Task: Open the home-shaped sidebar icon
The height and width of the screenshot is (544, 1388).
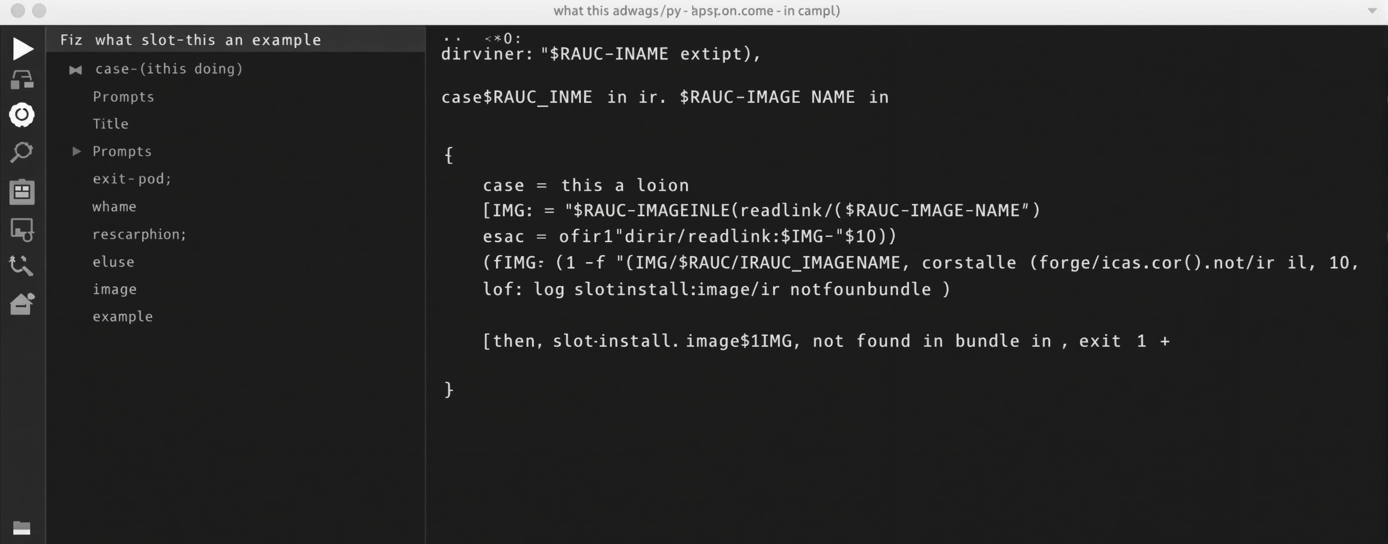Action: (x=22, y=304)
